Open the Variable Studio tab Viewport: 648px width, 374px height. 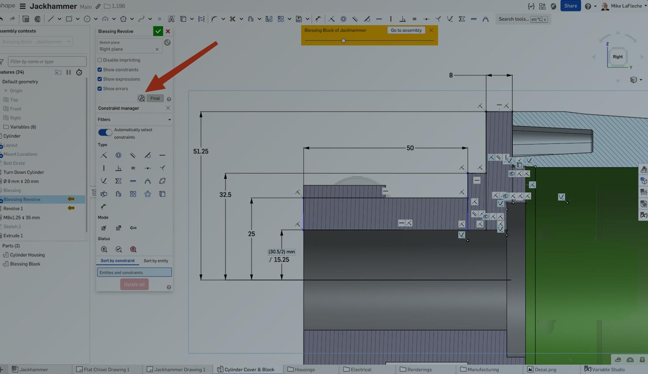[x=604, y=369]
